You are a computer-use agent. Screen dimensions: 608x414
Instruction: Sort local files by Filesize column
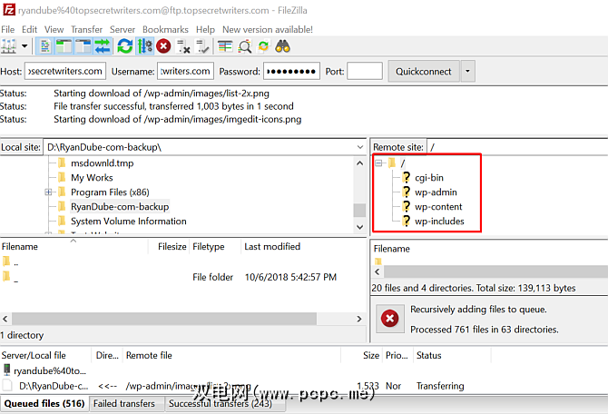pyautogui.click(x=169, y=247)
